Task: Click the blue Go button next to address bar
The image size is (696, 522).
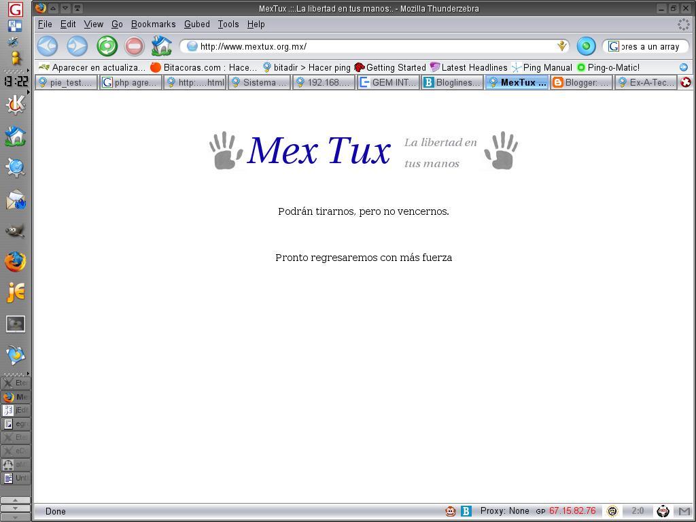Action: pyautogui.click(x=586, y=46)
